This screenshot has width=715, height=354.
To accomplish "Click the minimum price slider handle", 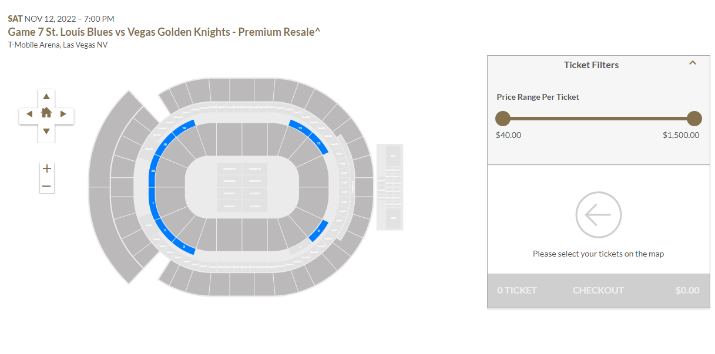I will click(503, 119).
